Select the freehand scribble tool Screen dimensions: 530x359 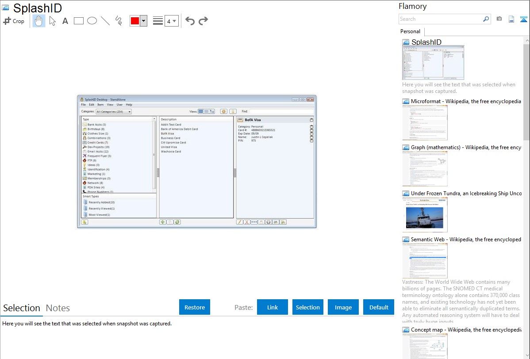(x=119, y=21)
